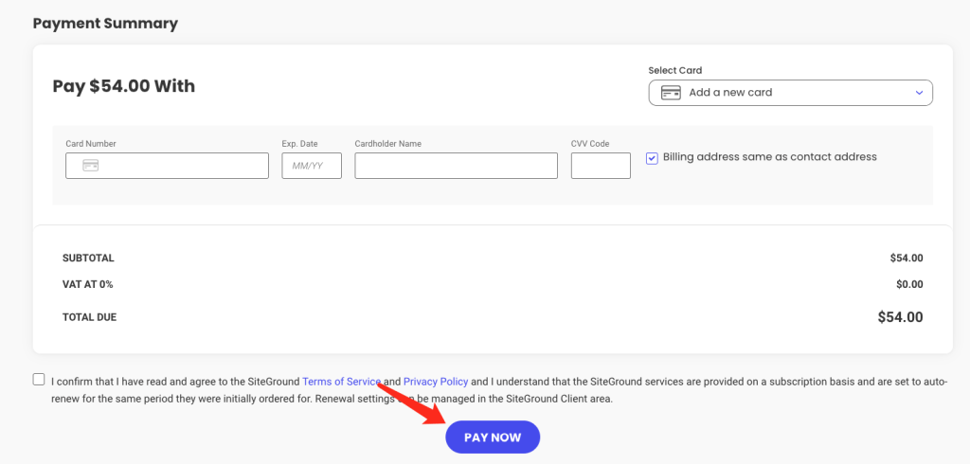Screen dimensions: 970x464
Task: Click the Pay $54.00 With heading
Action: (x=124, y=86)
